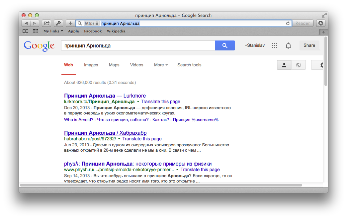Switch to the Videos tab
The image size is (347, 219).
(x=136, y=65)
